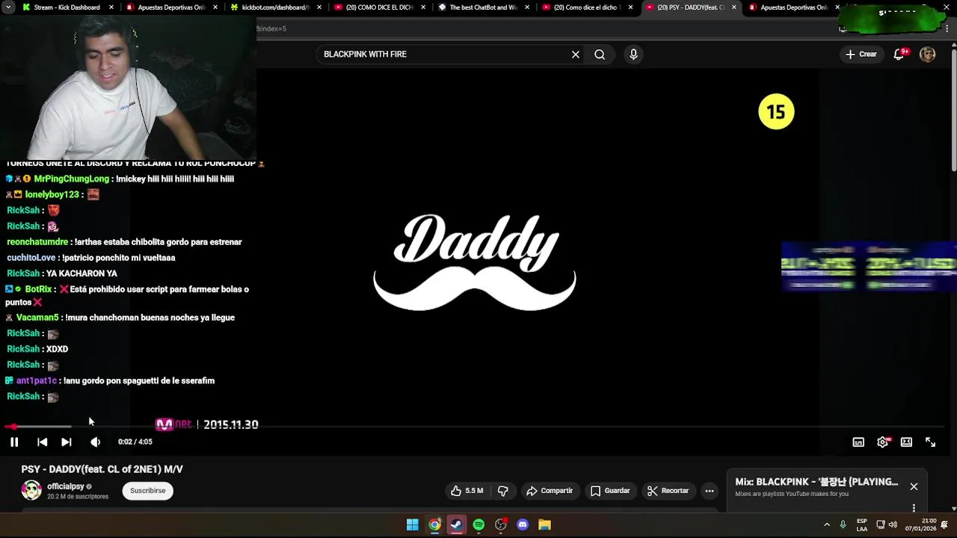Start voice search with microphone
Screen dimensions: 957x538
point(633,54)
